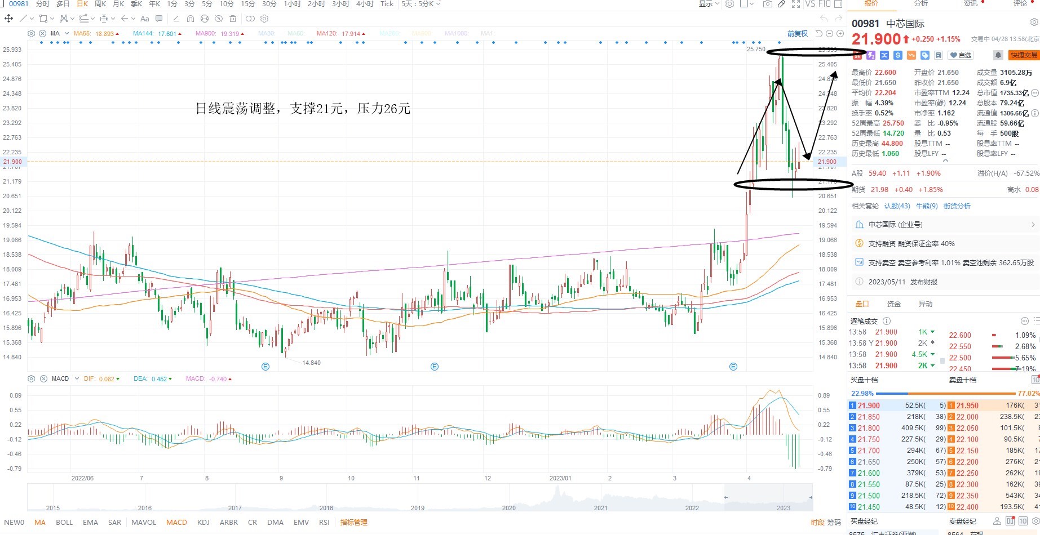Switch to 分时 intraday view
Image resolution: width=1040 pixels, height=535 pixels.
(x=43, y=4)
